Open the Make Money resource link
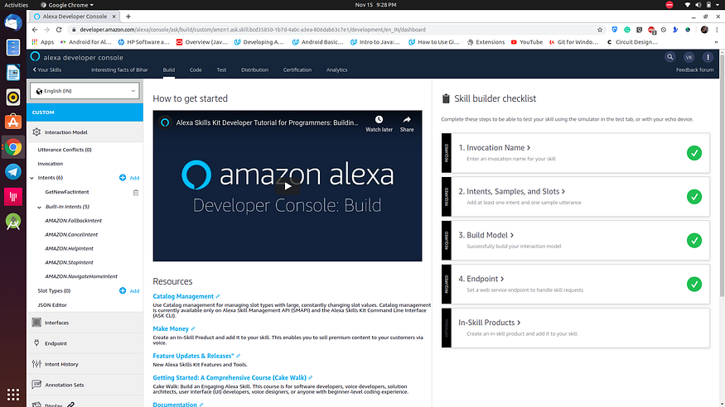 pyautogui.click(x=171, y=328)
